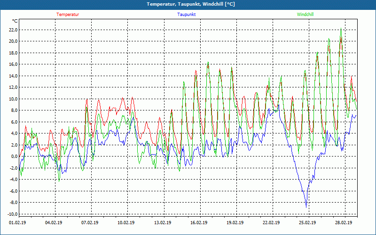Click the -2,0 y-axis value
The image size is (376, 235).
click(x=14, y=168)
